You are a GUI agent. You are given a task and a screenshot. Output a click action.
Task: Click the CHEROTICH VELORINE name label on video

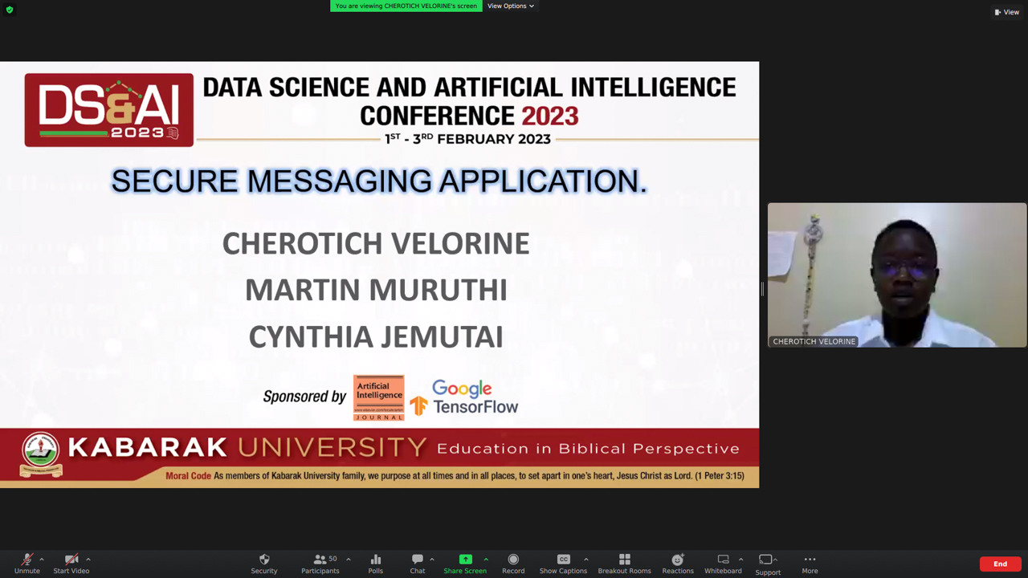[814, 341]
